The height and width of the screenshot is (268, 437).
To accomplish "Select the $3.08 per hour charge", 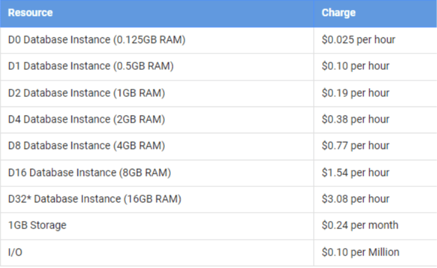I will [x=355, y=199].
